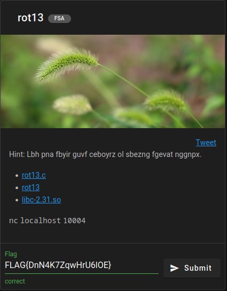
Task: Click the port number 10004
Action: (x=74, y=221)
